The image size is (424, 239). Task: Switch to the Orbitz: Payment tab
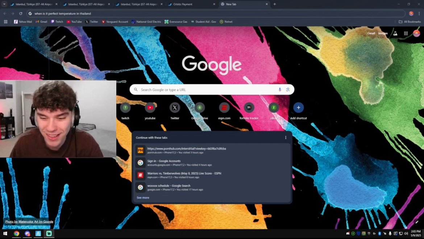tap(191, 4)
